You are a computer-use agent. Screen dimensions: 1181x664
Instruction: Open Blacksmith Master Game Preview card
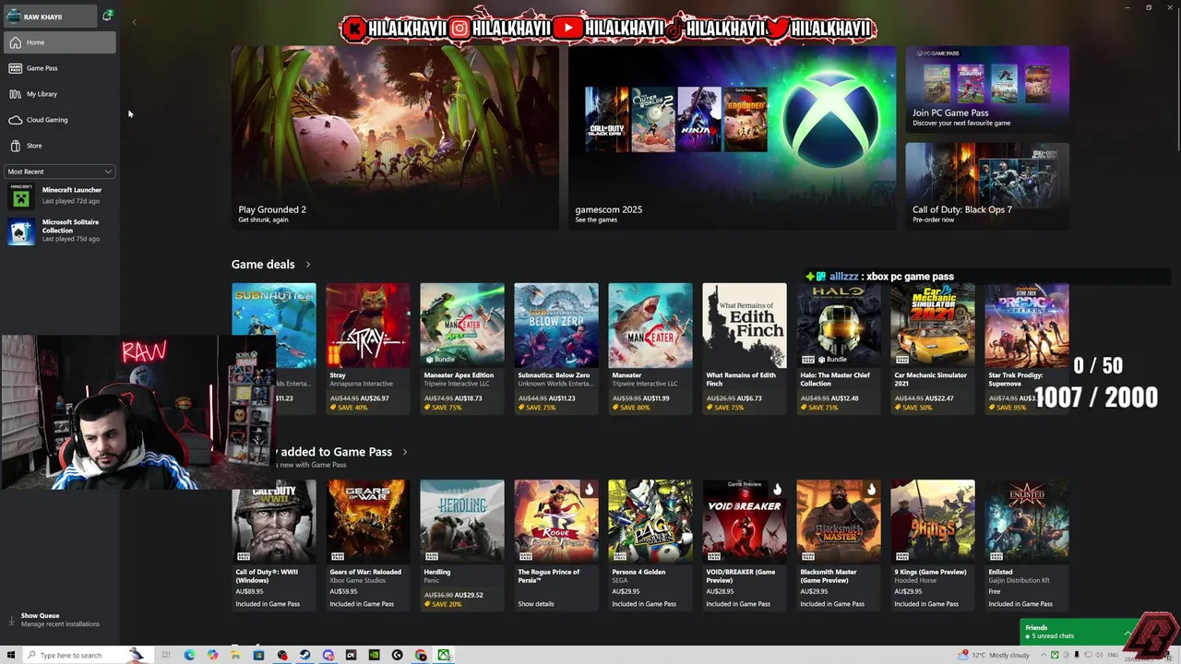point(839,545)
